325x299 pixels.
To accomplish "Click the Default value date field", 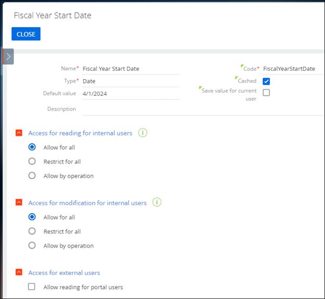I will point(130,94).
